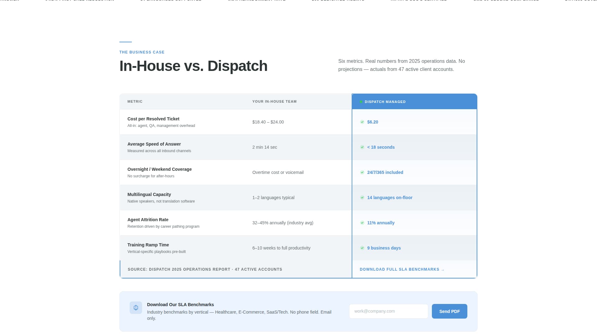Screen dimensions: 597x336
Task: Click the METRIC column header
Action: [x=135, y=101]
